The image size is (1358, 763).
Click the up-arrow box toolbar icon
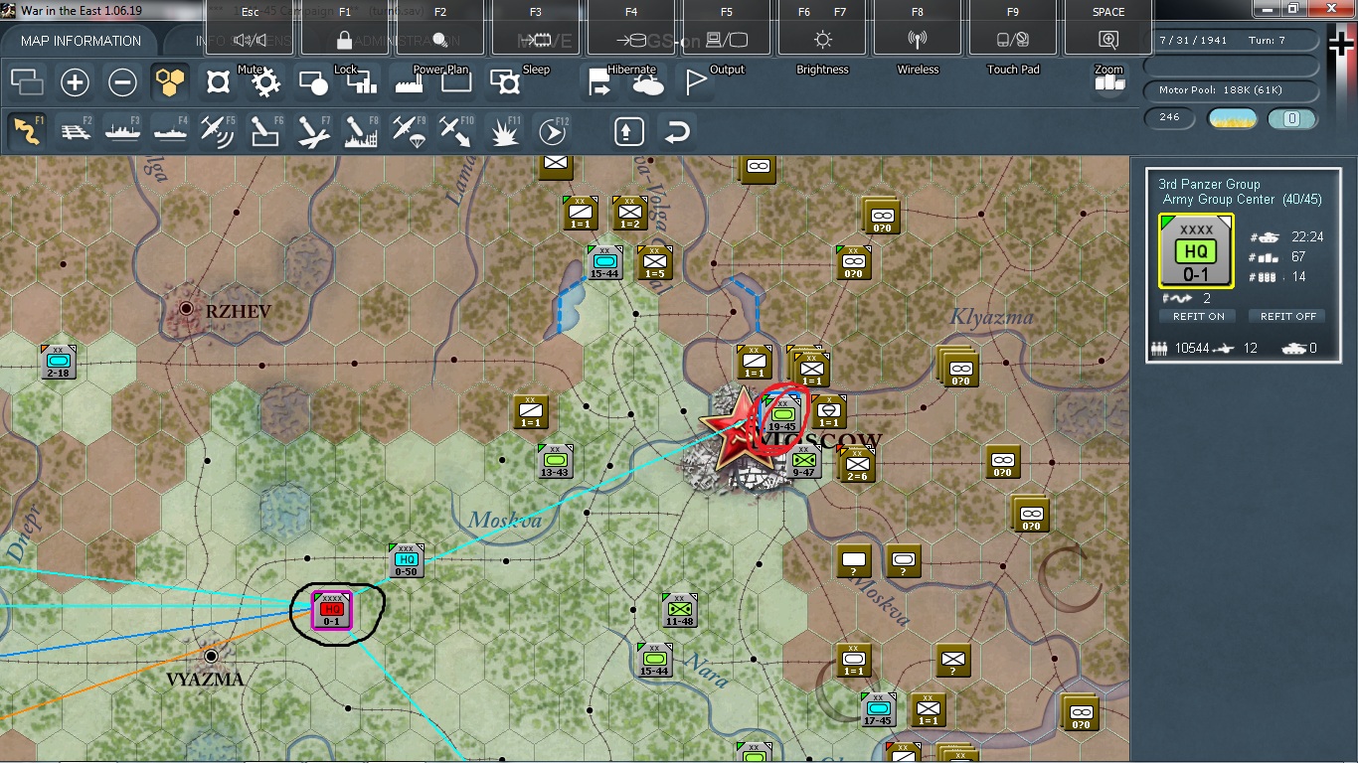pyautogui.click(x=628, y=131)
